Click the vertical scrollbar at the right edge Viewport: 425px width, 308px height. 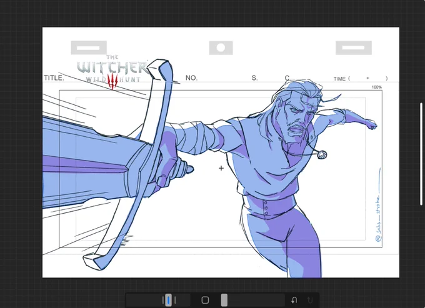(421, 154)
